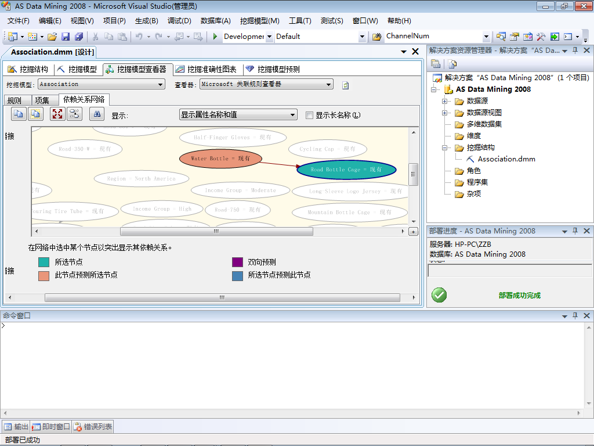Open the Object Browser toolbar icon
This screenshot has width=594, height=446.
click(x=528, y=37)
